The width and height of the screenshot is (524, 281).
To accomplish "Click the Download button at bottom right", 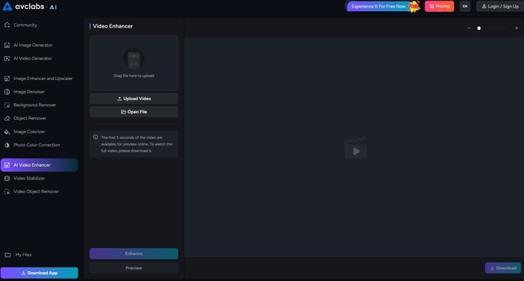I will point(503,268).
